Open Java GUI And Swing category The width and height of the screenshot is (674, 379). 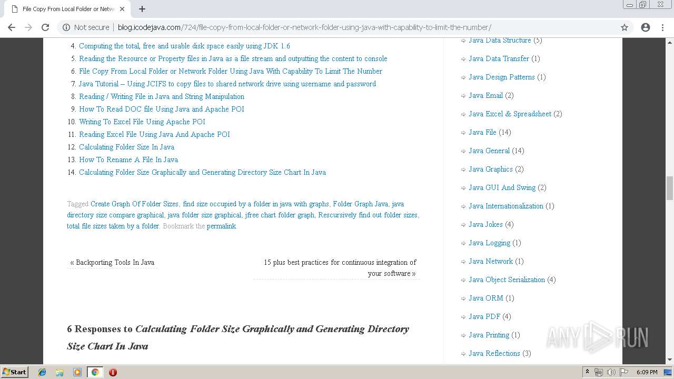pyautogui.click(x=502, y=188)
